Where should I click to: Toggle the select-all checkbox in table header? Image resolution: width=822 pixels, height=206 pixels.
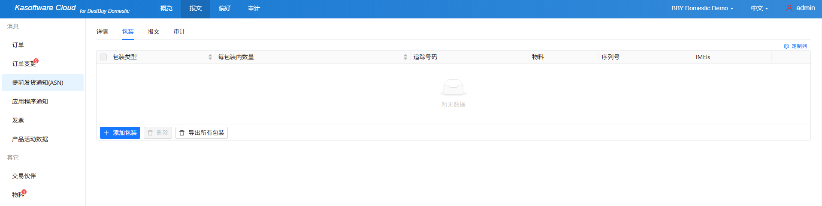tap(103, 57)
